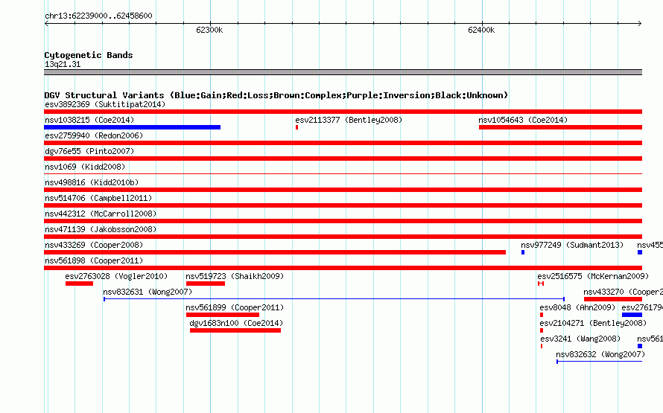Image resolution: width=663 pixels, height=413 pixels.
Task: Open esv2759940 (Redon2006) variant
Action: coord(94,135)
